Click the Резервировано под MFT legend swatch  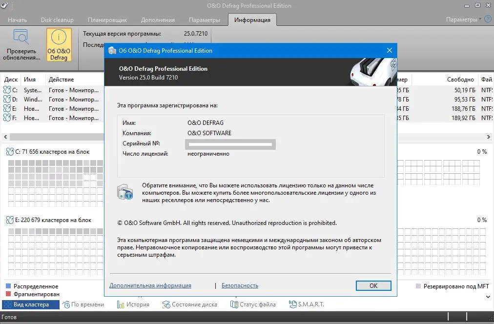(418, 286)
